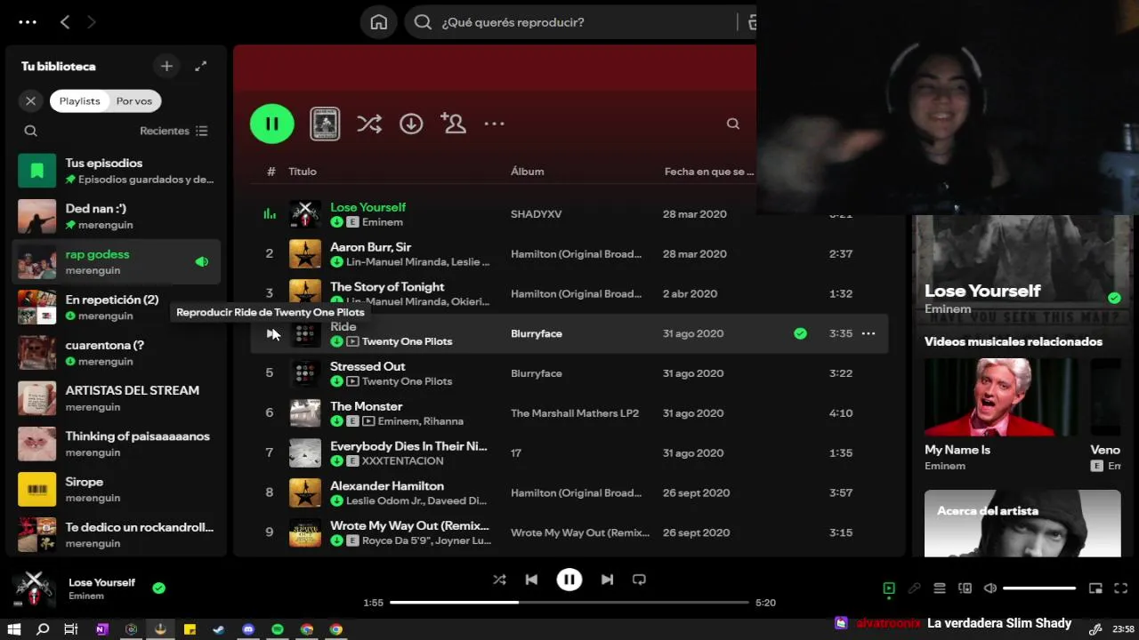
Task: Toggle the playlist download icon
Action: [411, 124]
